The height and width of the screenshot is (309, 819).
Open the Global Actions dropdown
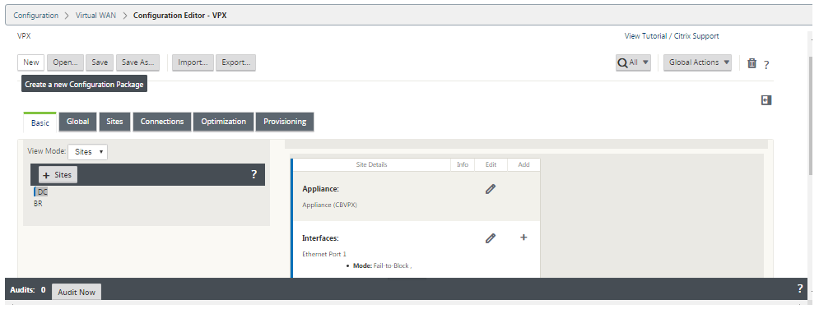coord(697,62)
